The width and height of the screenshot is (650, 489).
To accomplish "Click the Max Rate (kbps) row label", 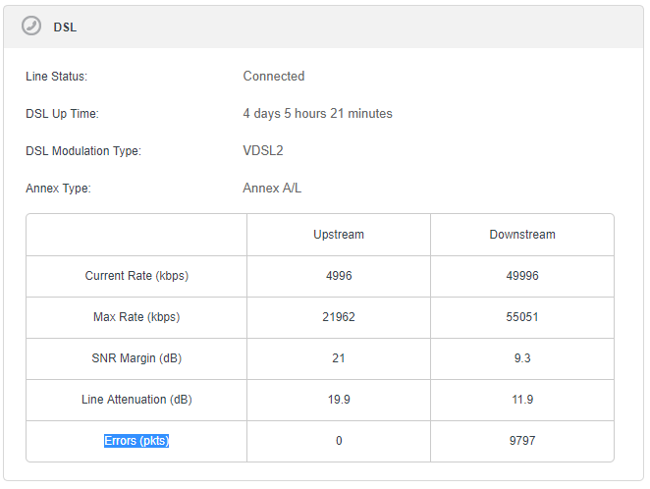I will click(x=136, y=317).
